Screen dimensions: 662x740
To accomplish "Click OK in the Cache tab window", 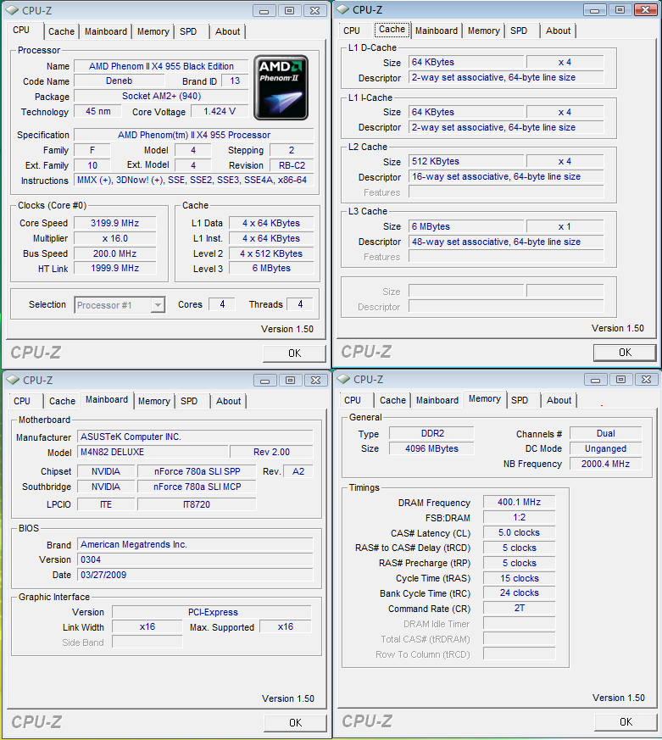I will pyautogui.click(x=626, y=353).
